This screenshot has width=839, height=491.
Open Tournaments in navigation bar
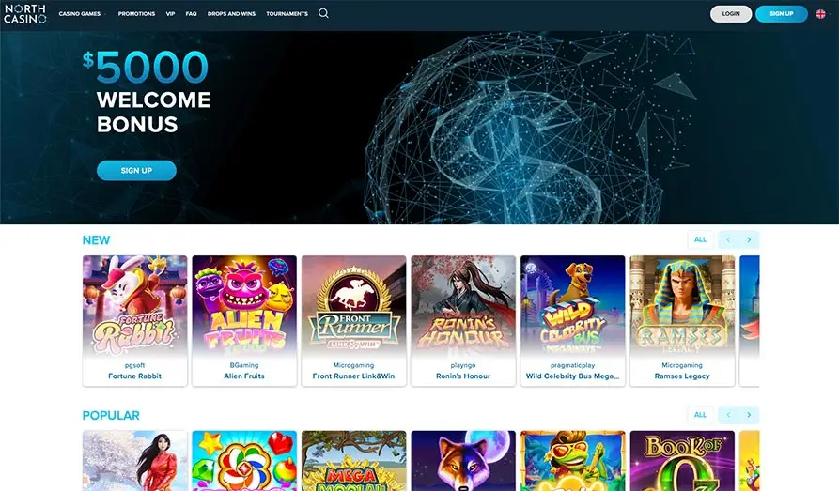click(x=287, y=14)
